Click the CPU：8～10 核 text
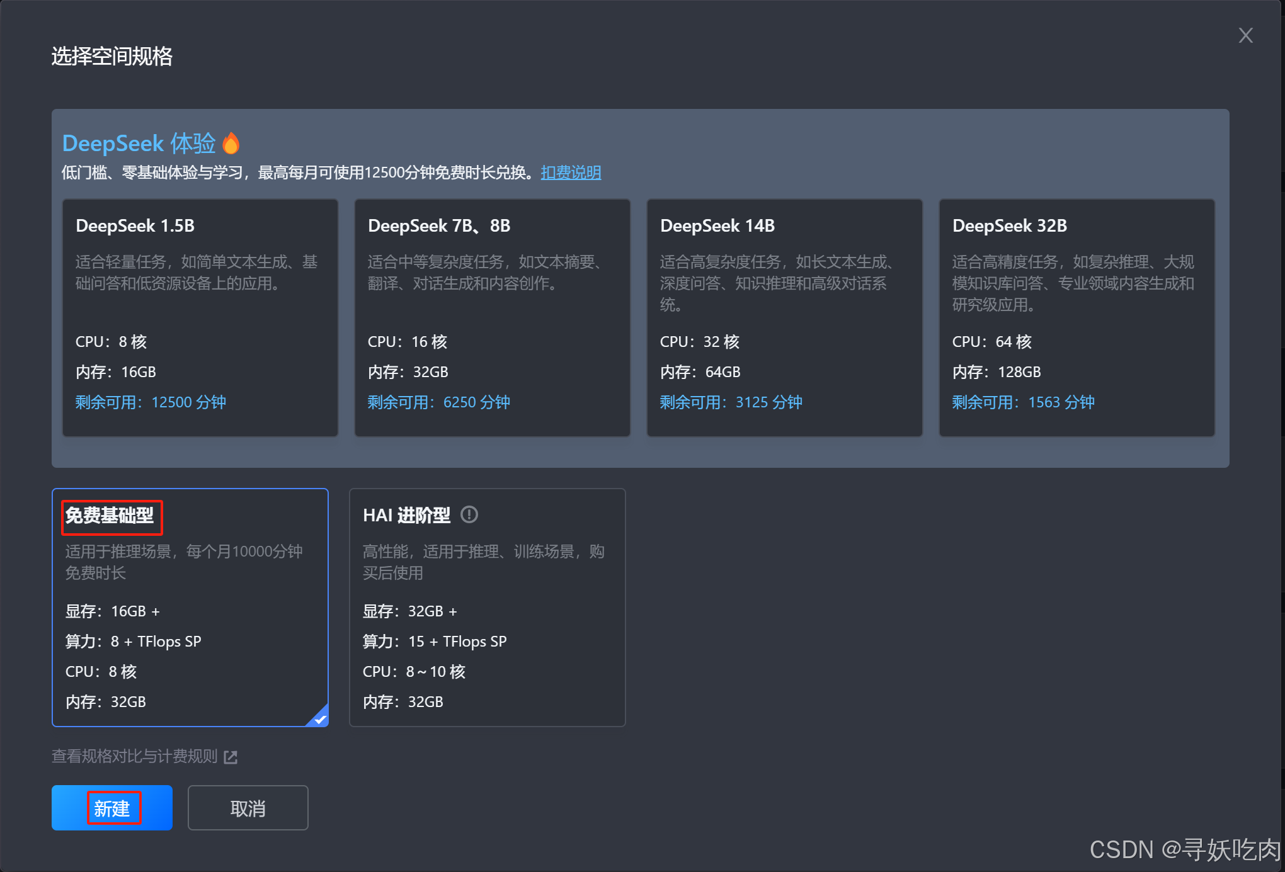Screen dimensions: 1285x872 [414, 672]
